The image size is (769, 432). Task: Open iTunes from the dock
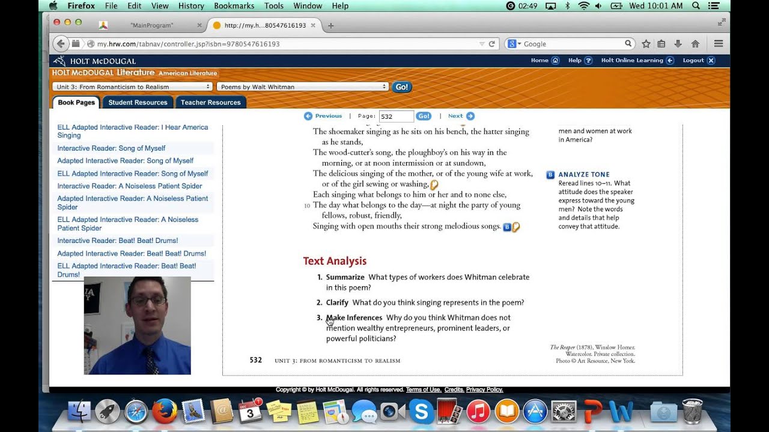[478, 412]
